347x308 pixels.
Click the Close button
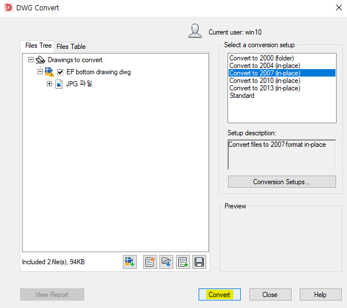[270, 295]
